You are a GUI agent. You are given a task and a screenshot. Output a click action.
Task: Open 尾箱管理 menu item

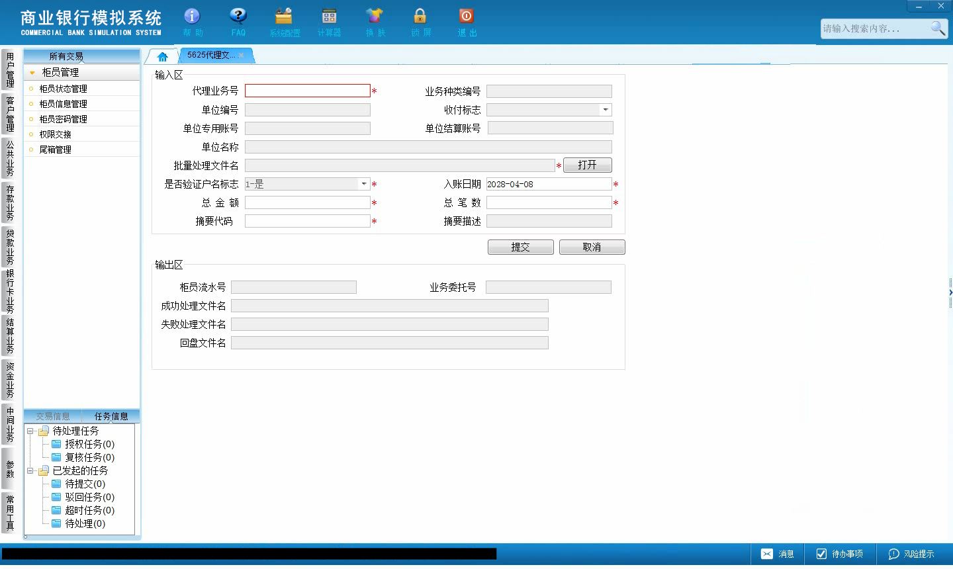(x=82, y=150)
